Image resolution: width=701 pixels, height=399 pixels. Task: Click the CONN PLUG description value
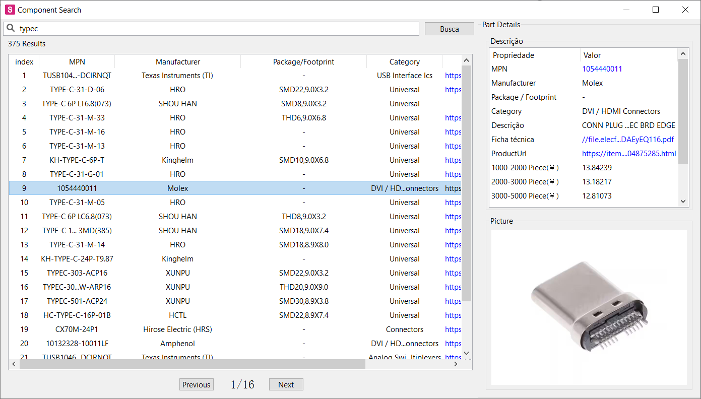pos(628,125)
